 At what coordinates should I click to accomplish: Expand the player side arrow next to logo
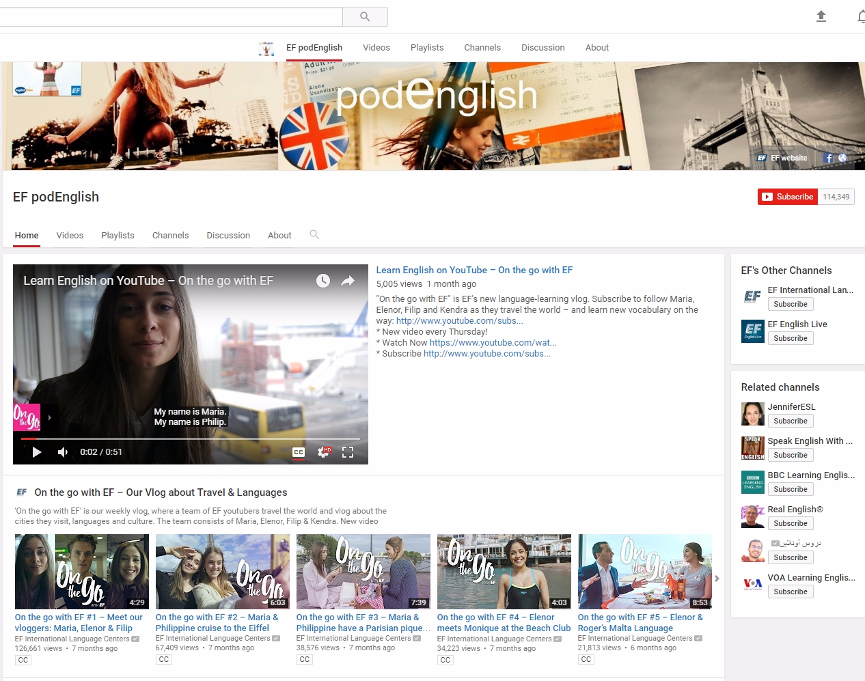coord(49,417)
